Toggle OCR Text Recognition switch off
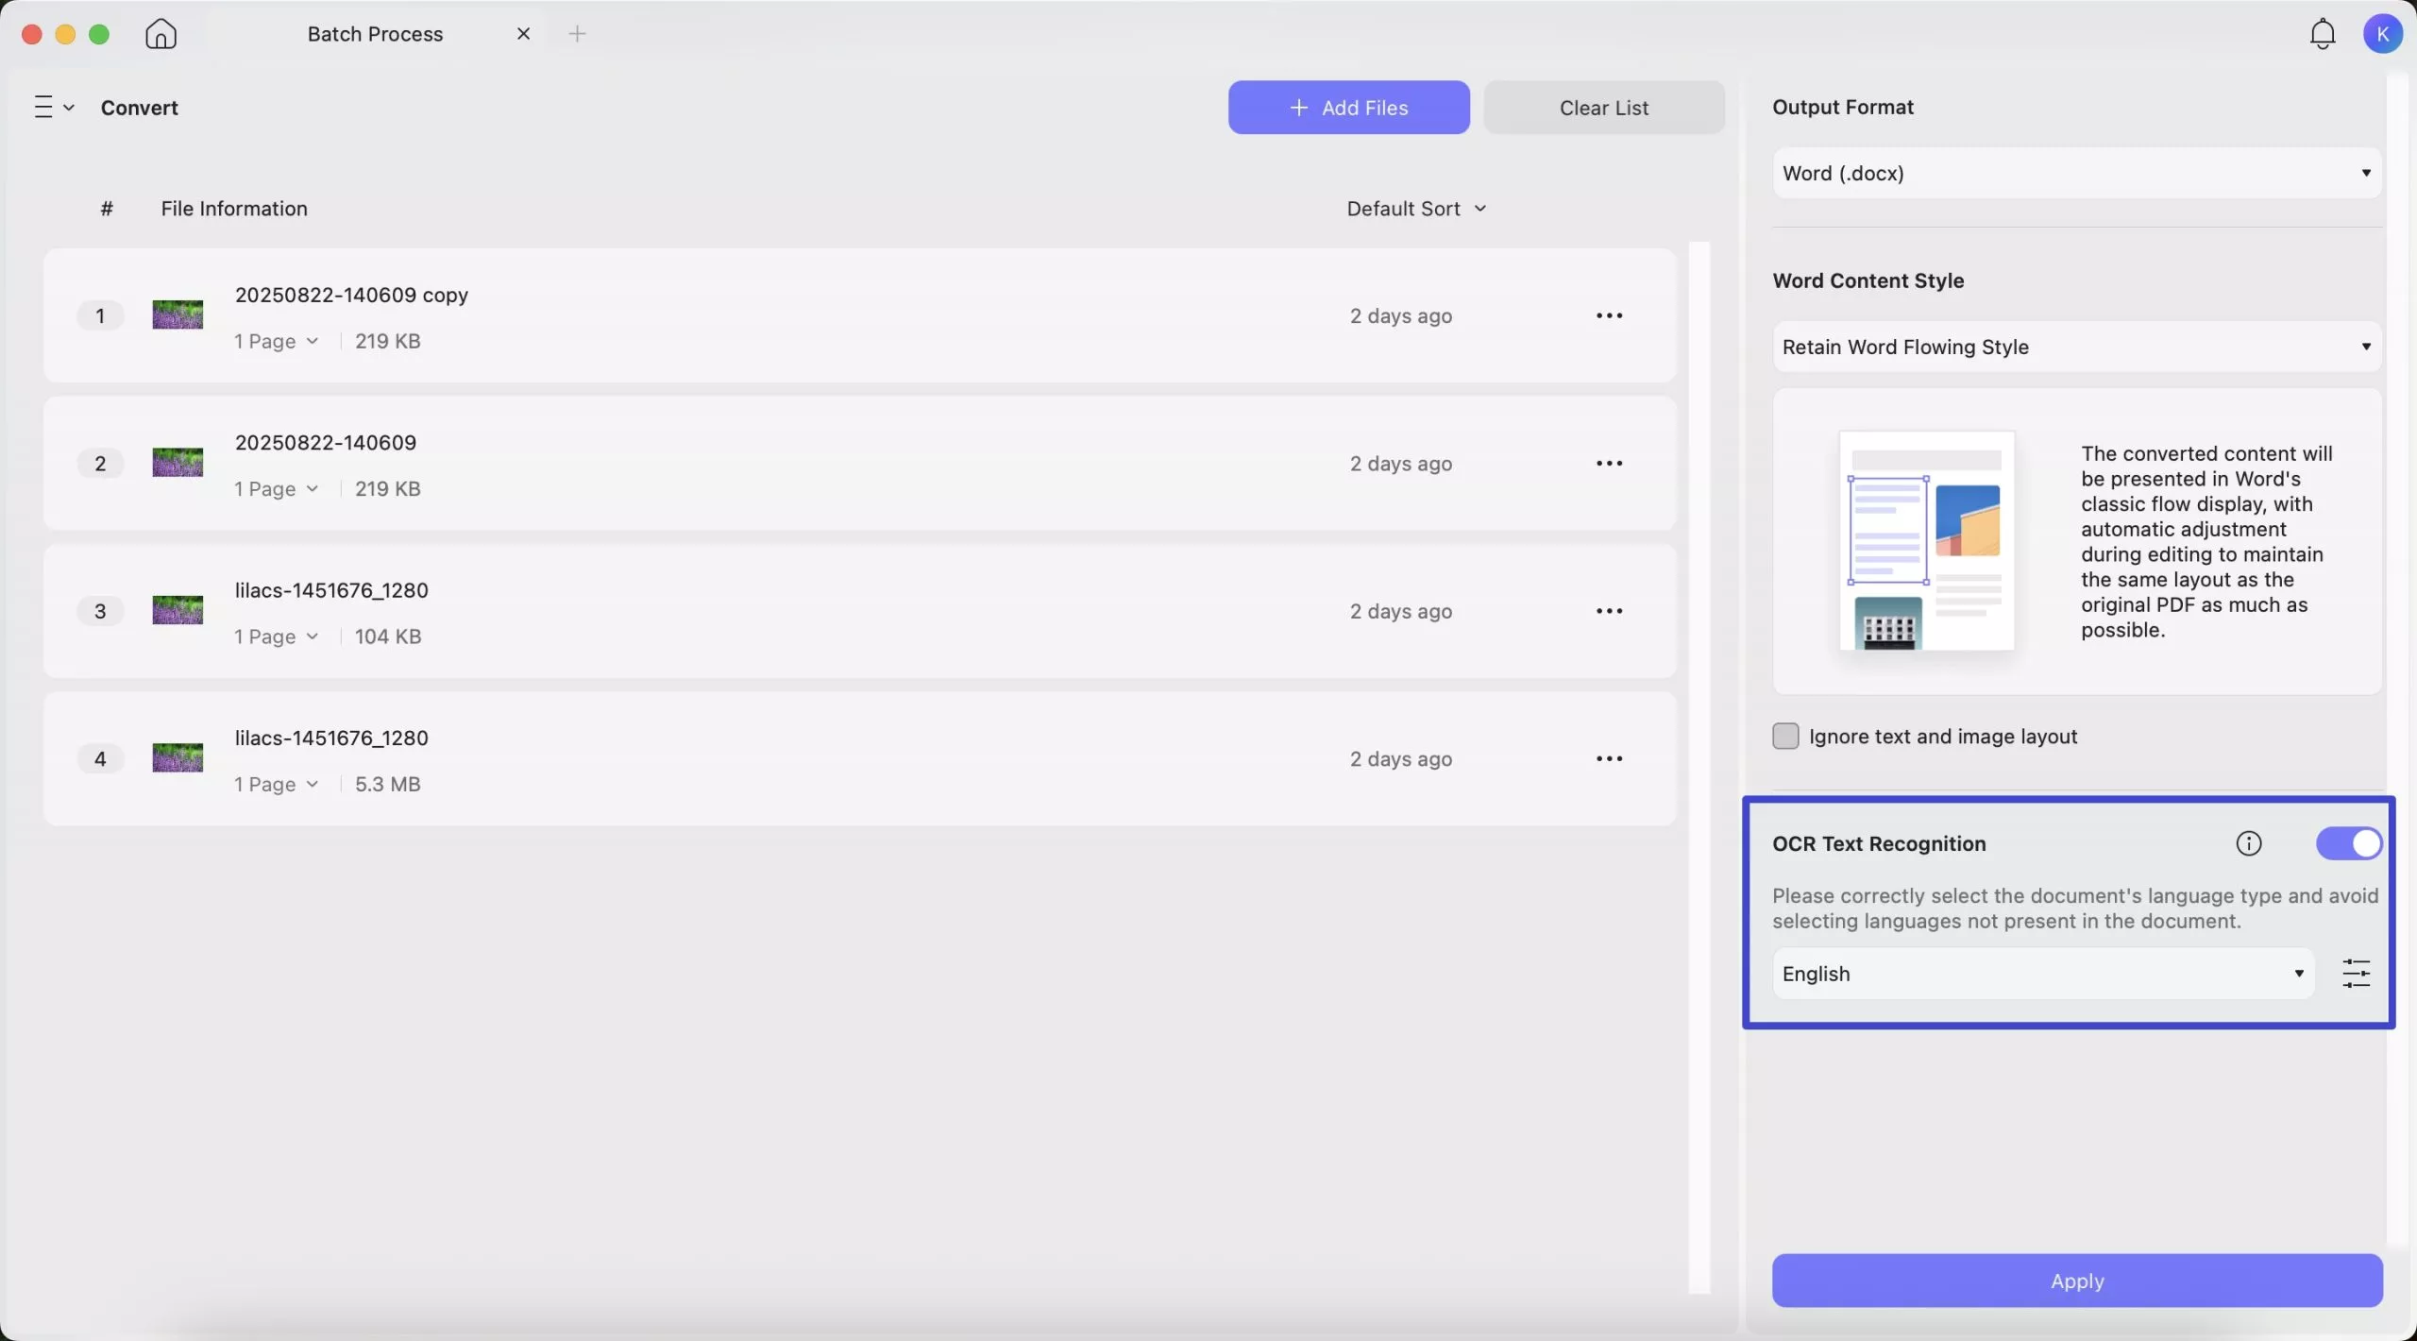 [x=2348, y=843]
